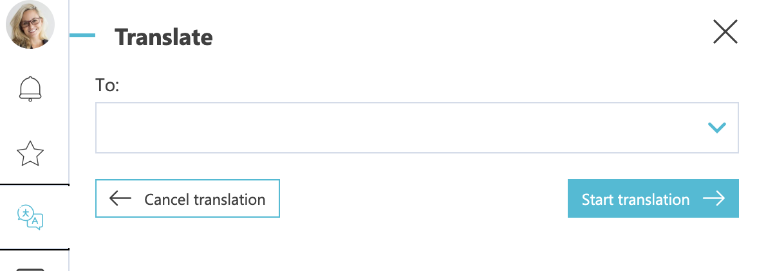Activate the highlighted translate tab in sidebar

34,217
